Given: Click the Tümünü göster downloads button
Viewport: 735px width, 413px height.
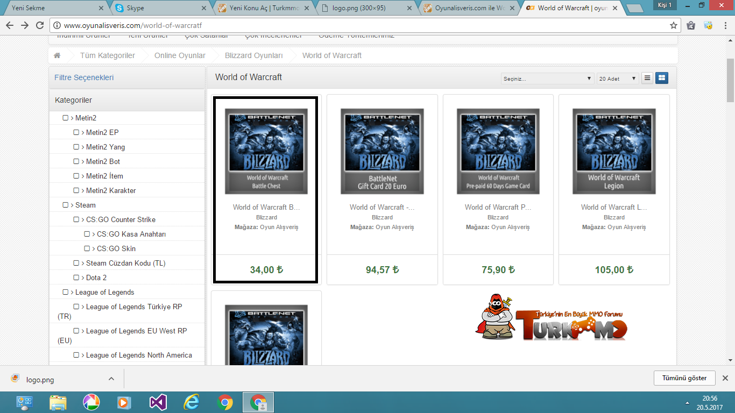Looking at the screenshot, I should [684, 378].
